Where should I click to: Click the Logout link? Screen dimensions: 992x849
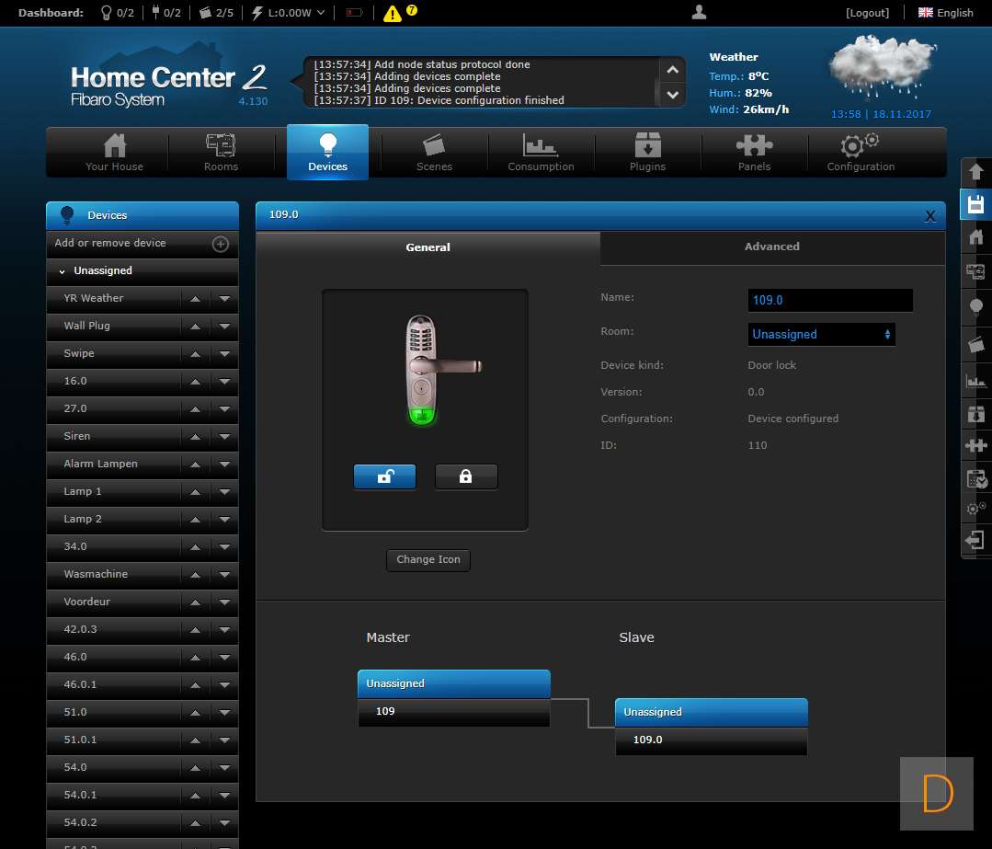[867, 13]
